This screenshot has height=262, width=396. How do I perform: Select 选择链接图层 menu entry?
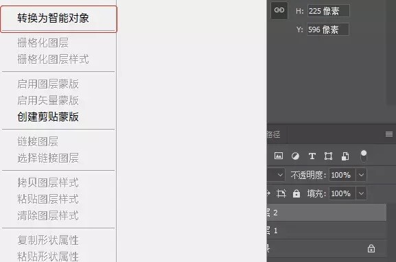tap(48, 158)
